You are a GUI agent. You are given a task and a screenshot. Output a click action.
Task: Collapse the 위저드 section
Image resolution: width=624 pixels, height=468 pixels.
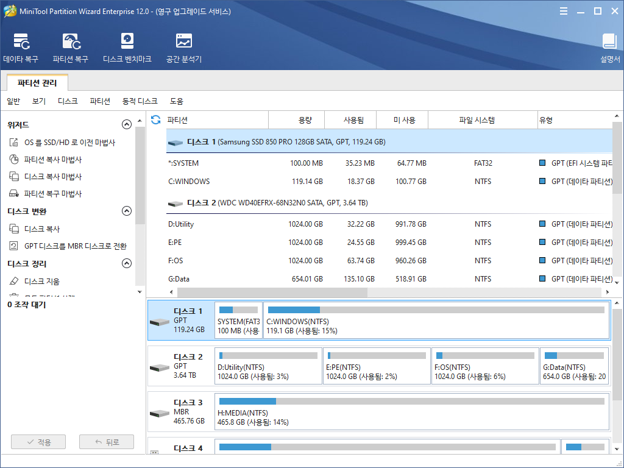tap(127, 124)
